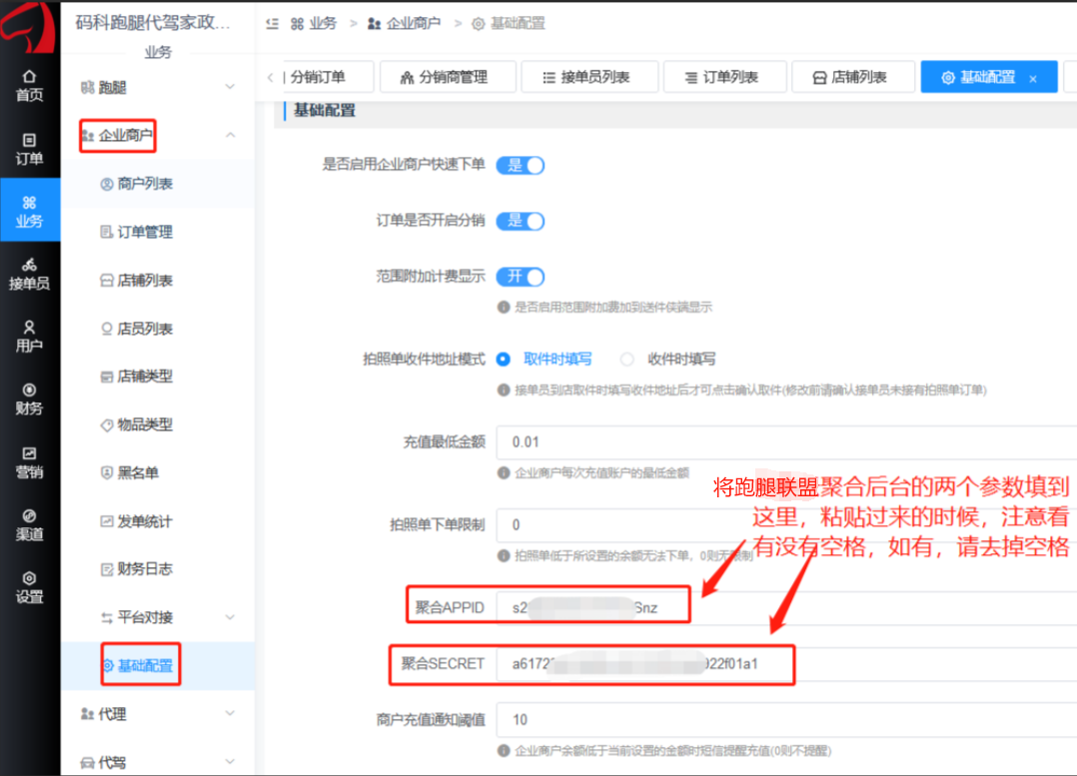The width and height of the screenshot is (1077, 776).
Task: Switch to the 订单列表 tab
Action: [x=724, y=77]
